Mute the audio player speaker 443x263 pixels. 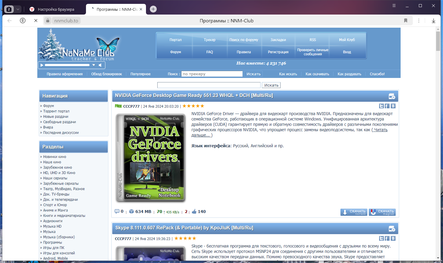click(x=100, y=65)
